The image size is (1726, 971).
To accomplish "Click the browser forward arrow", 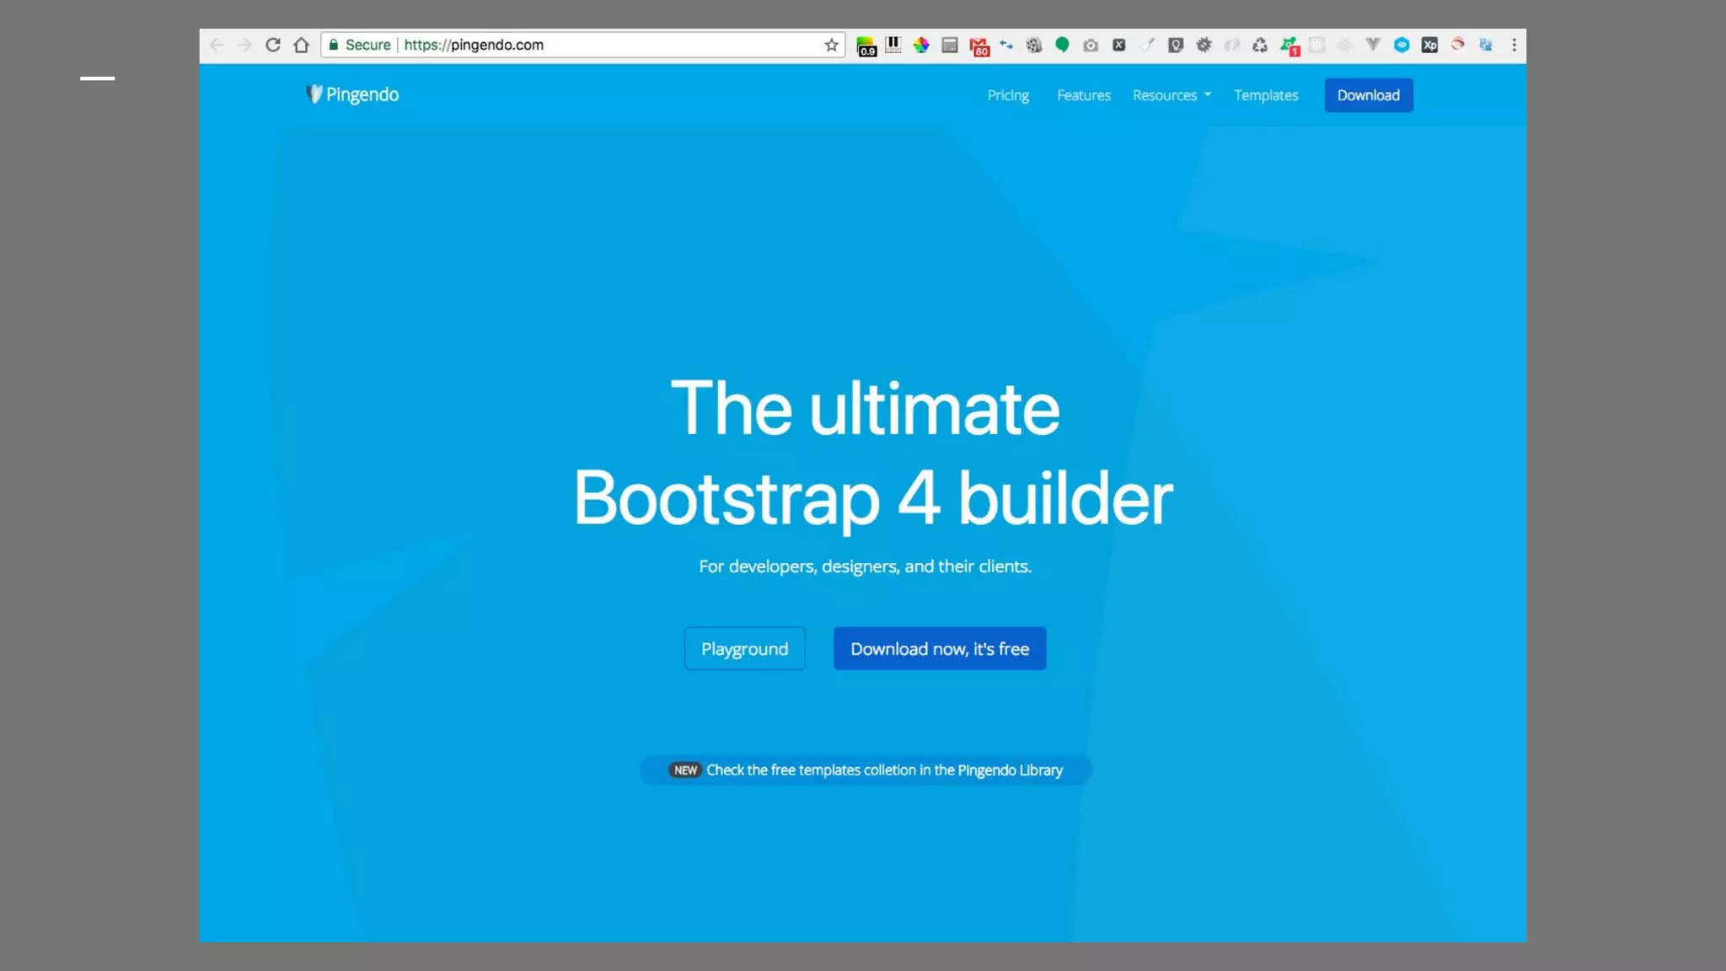I will click(x=244, y=45).
